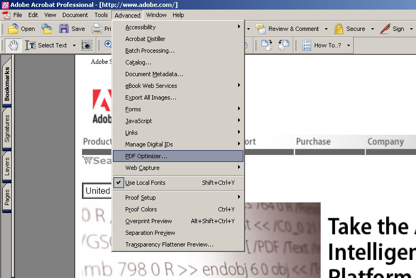The image size is (416, 278).
Task: Open the Document menu
Action: click(x=75, y=15)
